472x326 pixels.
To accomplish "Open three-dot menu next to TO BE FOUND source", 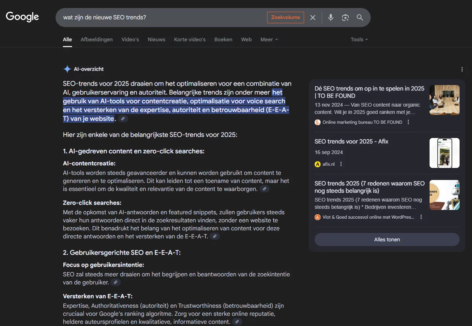I will tap(408, 122).
